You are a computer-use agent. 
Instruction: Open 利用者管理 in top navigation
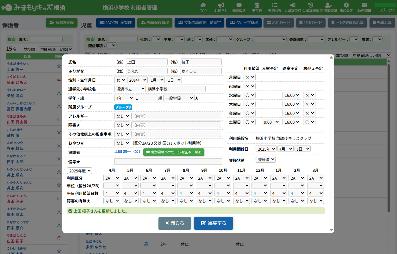pyautogui.click(x=328, y=8)
